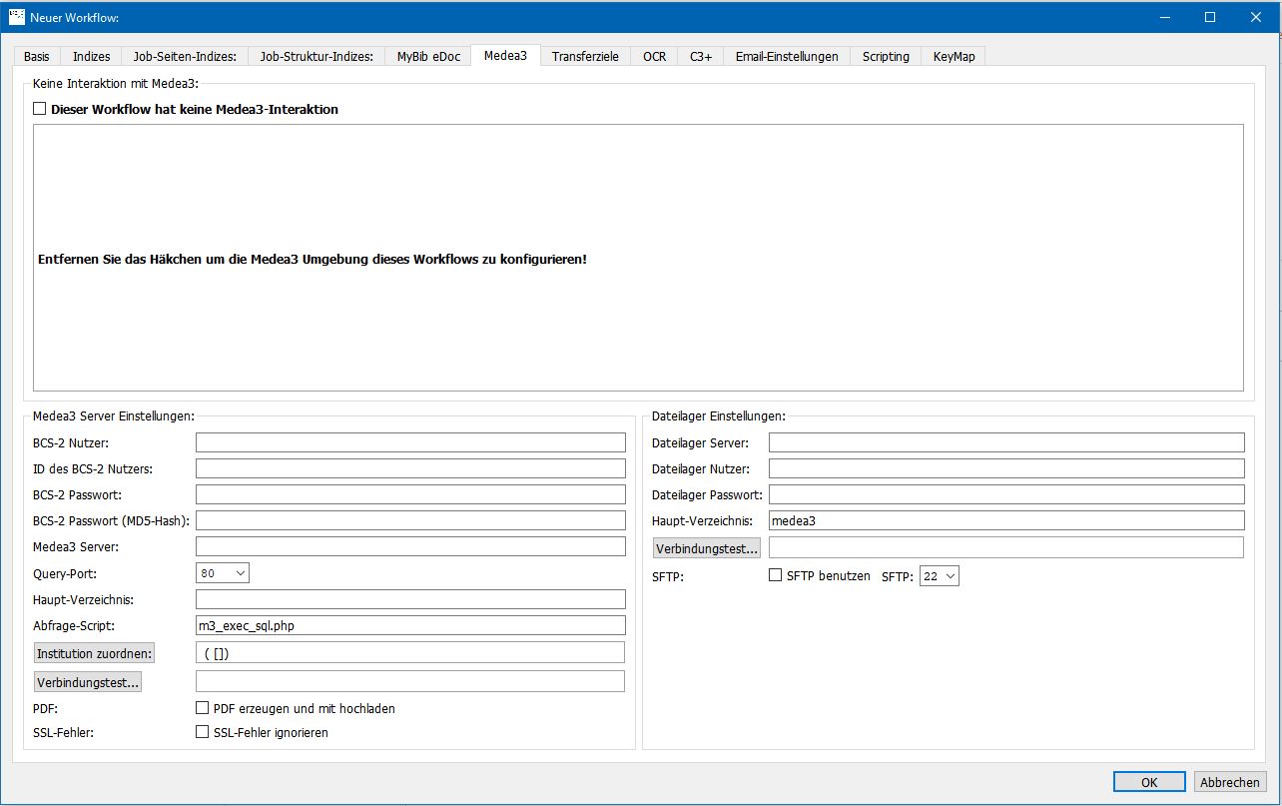The width and height of the screenshot is (1282, 806).
Task: Confirm with the OK button
Action: [1149, 782]
